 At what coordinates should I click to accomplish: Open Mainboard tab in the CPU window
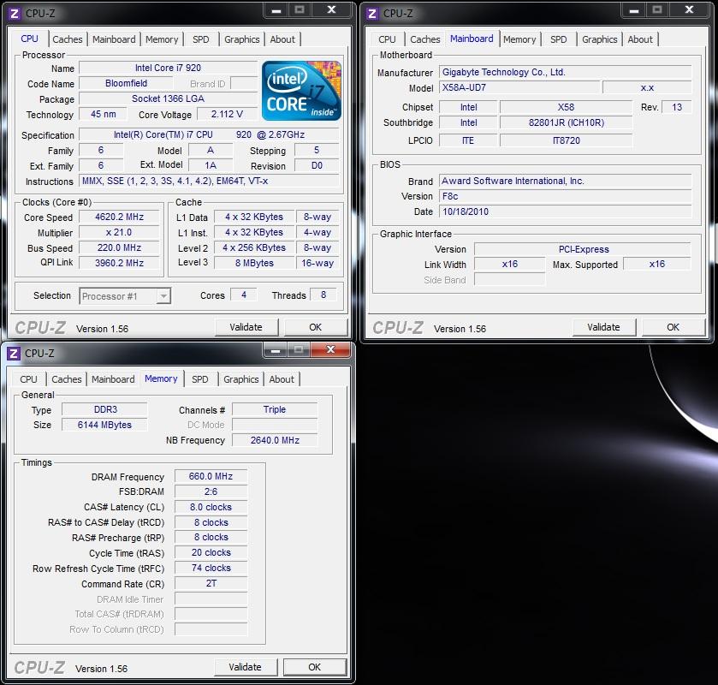pos(114,39)
